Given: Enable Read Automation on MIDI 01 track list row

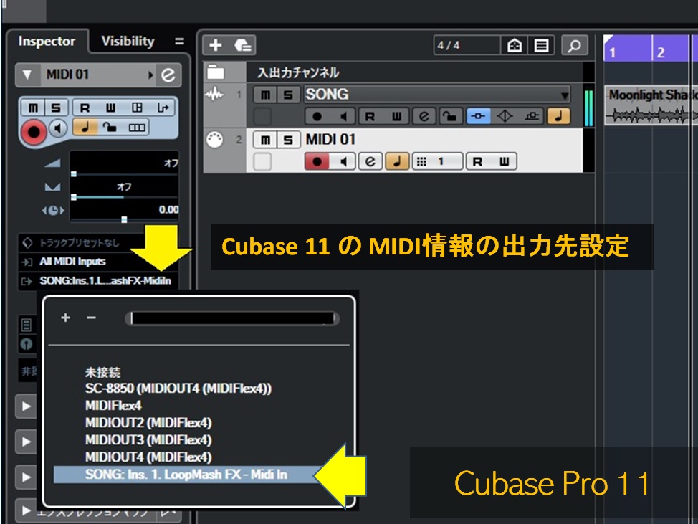Looking at the screenshot, I should (478, 161).
